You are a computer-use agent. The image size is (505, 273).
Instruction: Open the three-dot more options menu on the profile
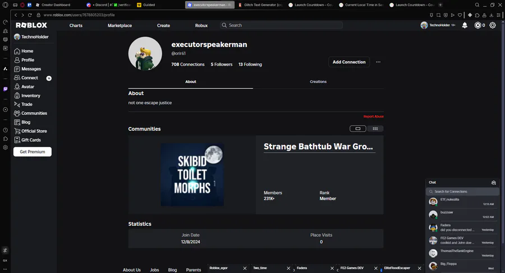pos(378,62)
